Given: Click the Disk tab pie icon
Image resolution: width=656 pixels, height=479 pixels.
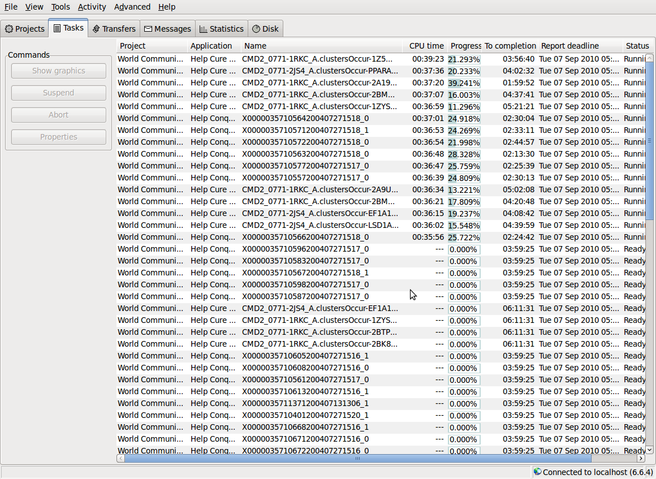Looking at the screenshot, I should pyautogui.click(x=256, y=29).
